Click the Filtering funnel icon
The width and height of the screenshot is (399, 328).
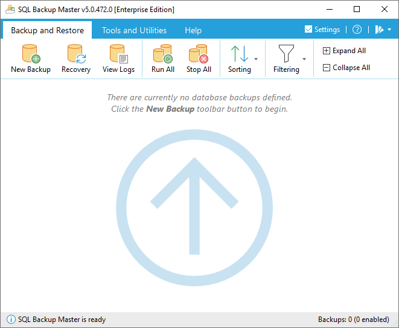(x=286, y=54)
